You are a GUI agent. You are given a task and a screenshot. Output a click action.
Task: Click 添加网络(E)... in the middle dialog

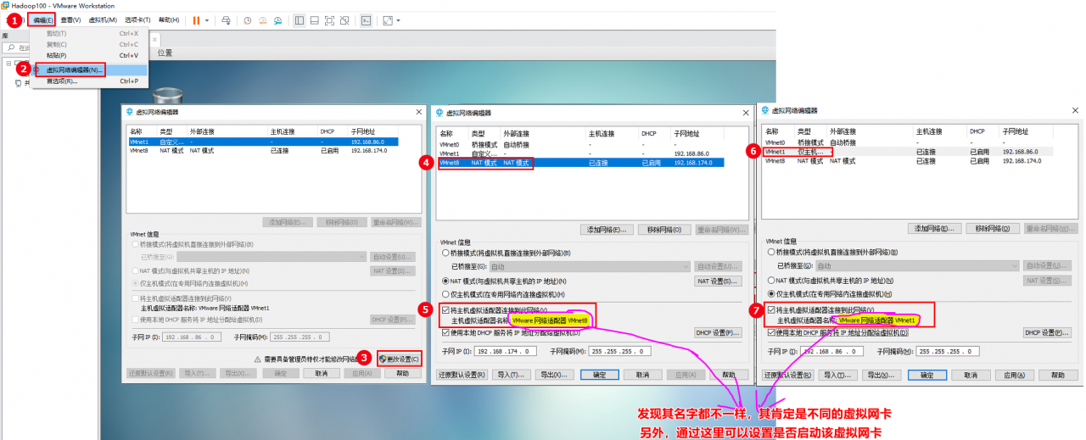pos(607,230)
